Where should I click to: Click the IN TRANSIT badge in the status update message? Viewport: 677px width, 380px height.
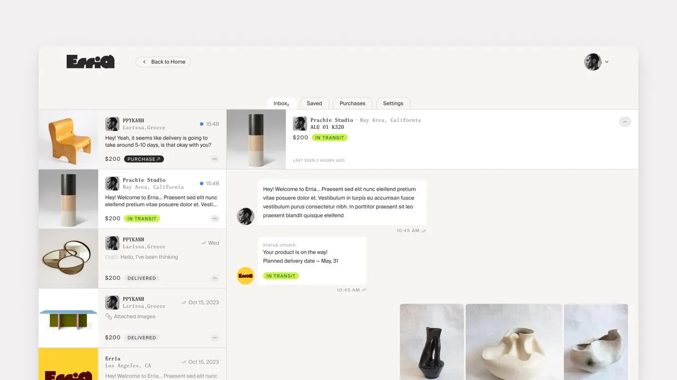(281, 276)
